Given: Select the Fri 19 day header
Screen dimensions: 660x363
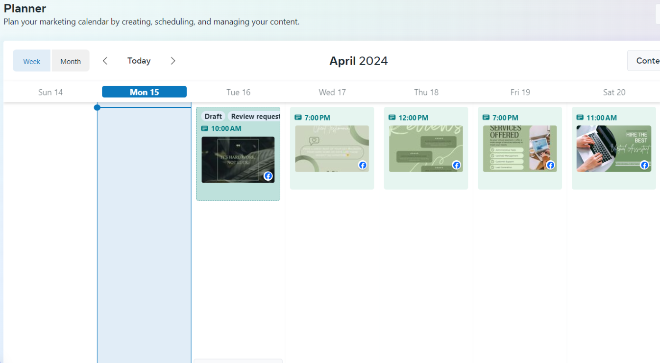Looking at the screenshot, I should [x=520, y=92].
